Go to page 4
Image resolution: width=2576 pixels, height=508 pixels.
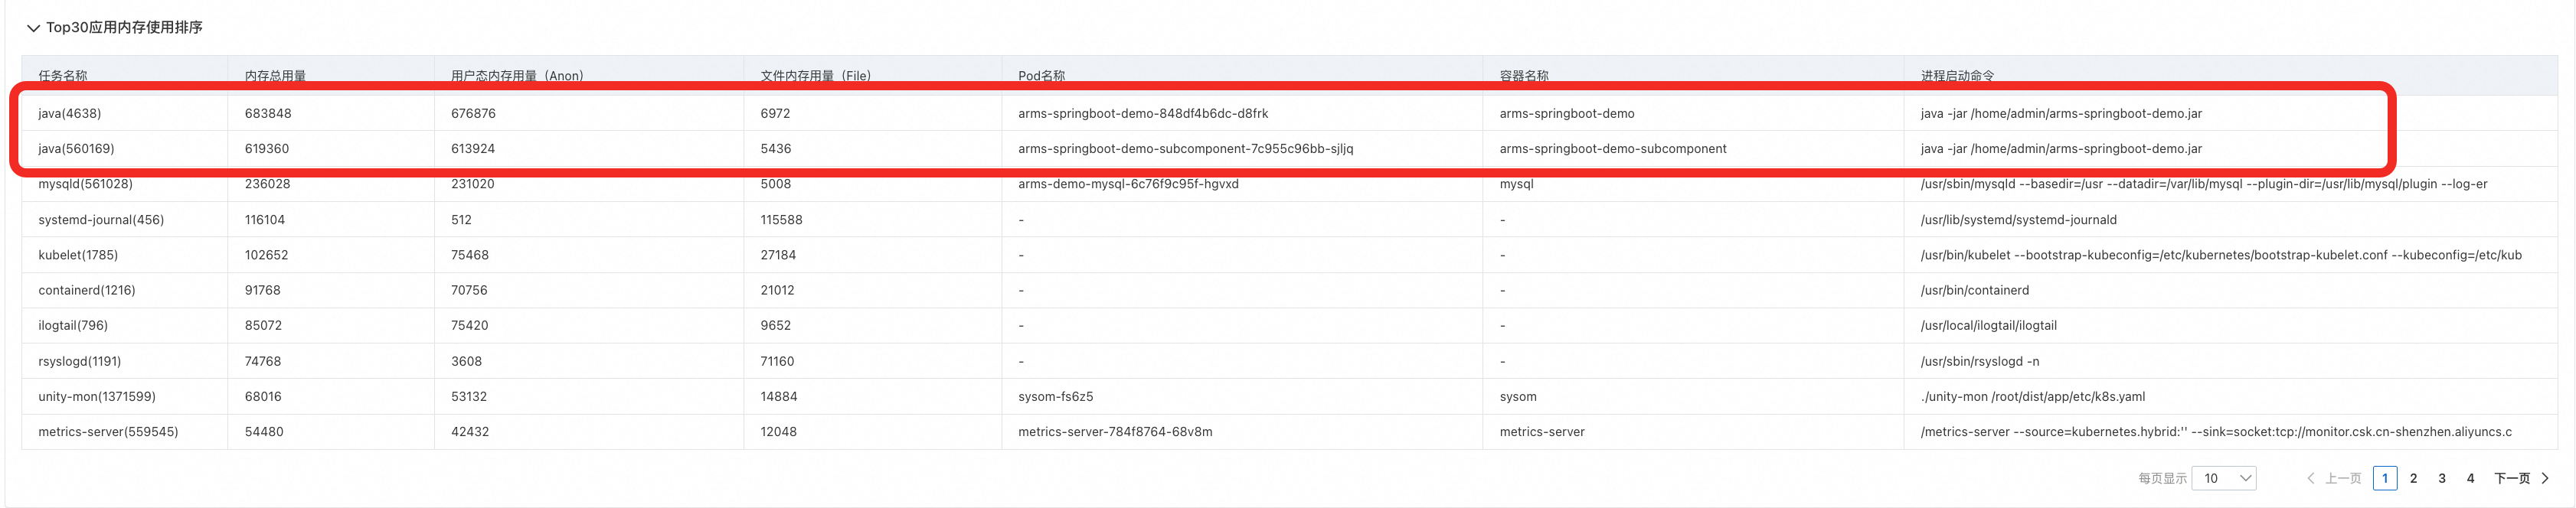[x=2470, y=478]
